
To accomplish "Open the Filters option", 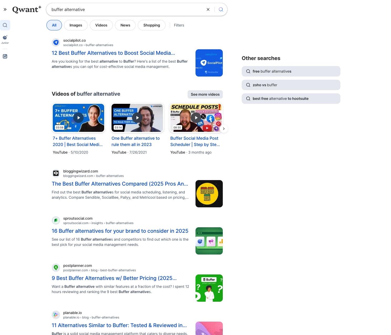I will 179,25.
